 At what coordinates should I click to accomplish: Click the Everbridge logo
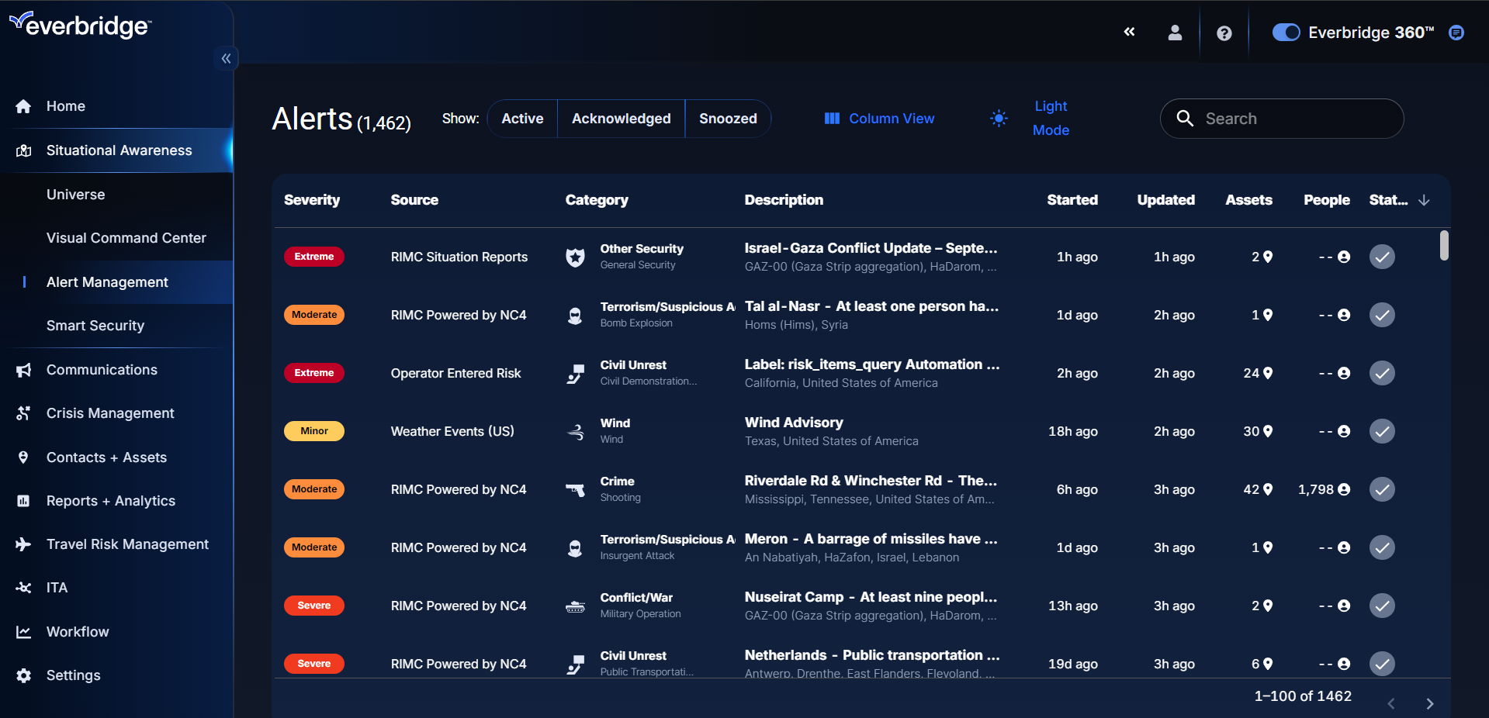pos(80,25)
